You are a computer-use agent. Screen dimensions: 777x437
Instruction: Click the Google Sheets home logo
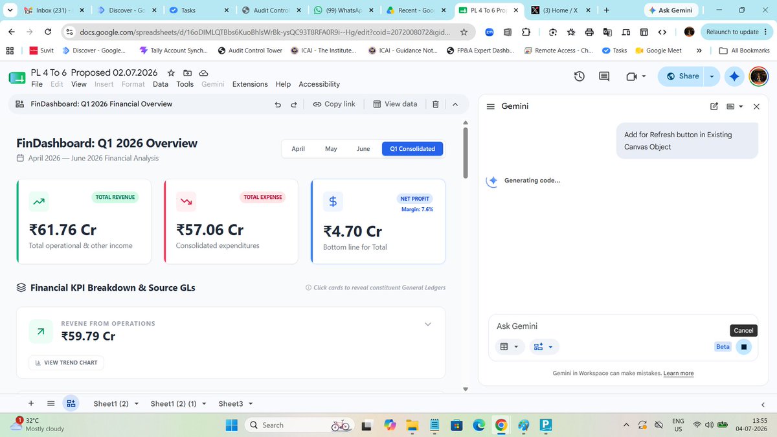17,77
